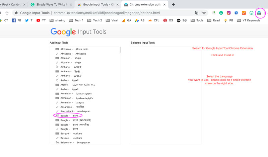Screen dimensions: 268x157
Task: Go to the home page via house icon
Action: 7,13
